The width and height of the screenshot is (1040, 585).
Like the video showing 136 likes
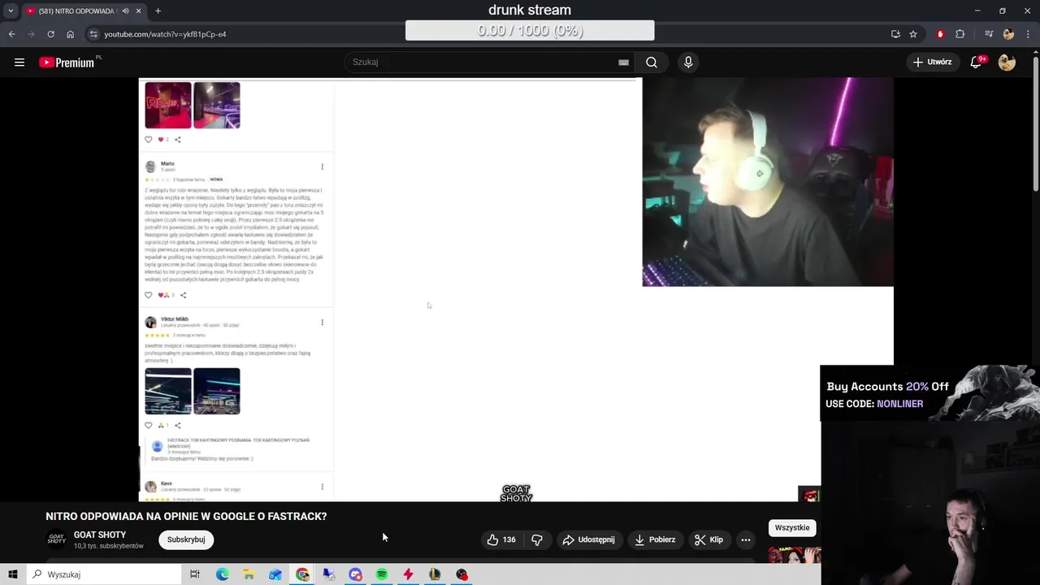501,539
